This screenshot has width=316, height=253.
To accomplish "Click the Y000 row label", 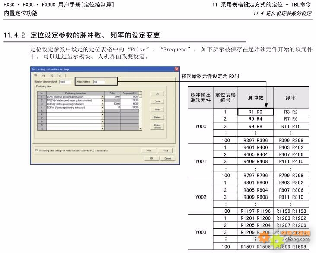I will [201, 126].
